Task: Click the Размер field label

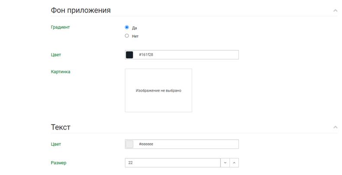Action: point(58,163)
